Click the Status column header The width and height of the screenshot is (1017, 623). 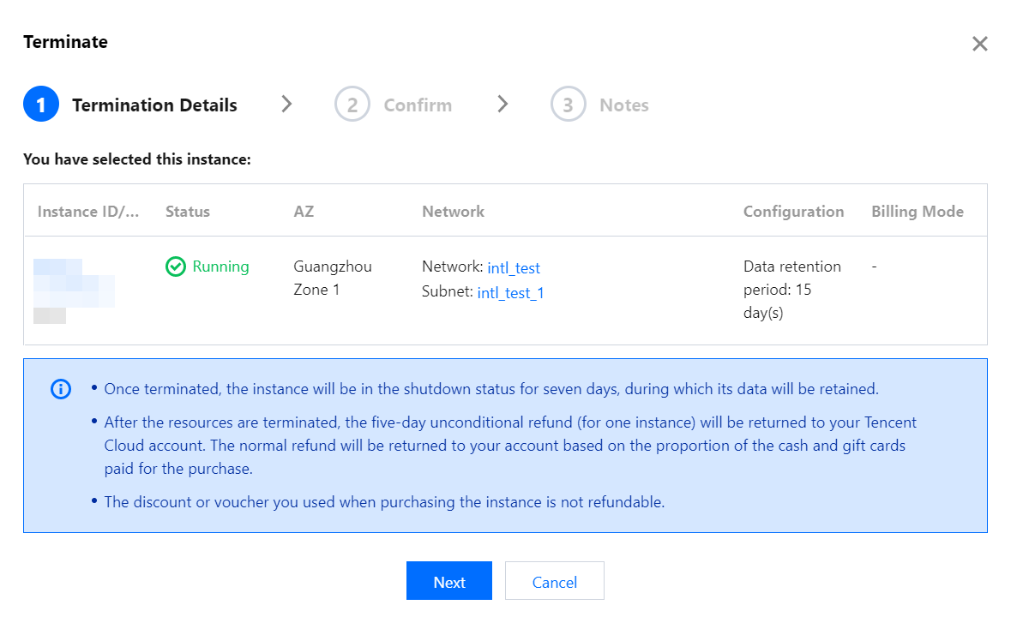pos(187,212)
